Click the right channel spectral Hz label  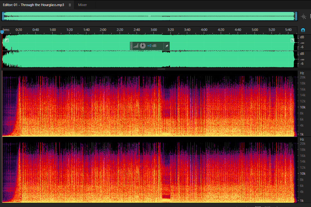[x=302, y=140]
